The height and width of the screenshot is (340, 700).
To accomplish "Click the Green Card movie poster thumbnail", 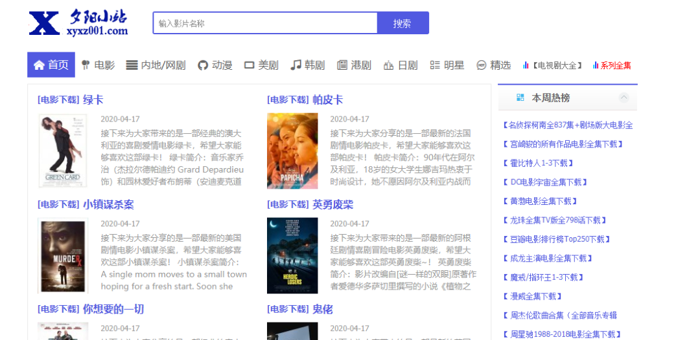I will click(x=63, y=151).
